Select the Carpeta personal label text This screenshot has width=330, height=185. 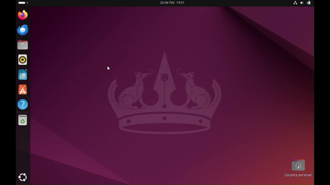point(298,175)
